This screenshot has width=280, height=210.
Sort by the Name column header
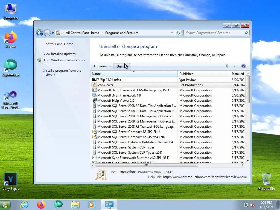[134, 74]
